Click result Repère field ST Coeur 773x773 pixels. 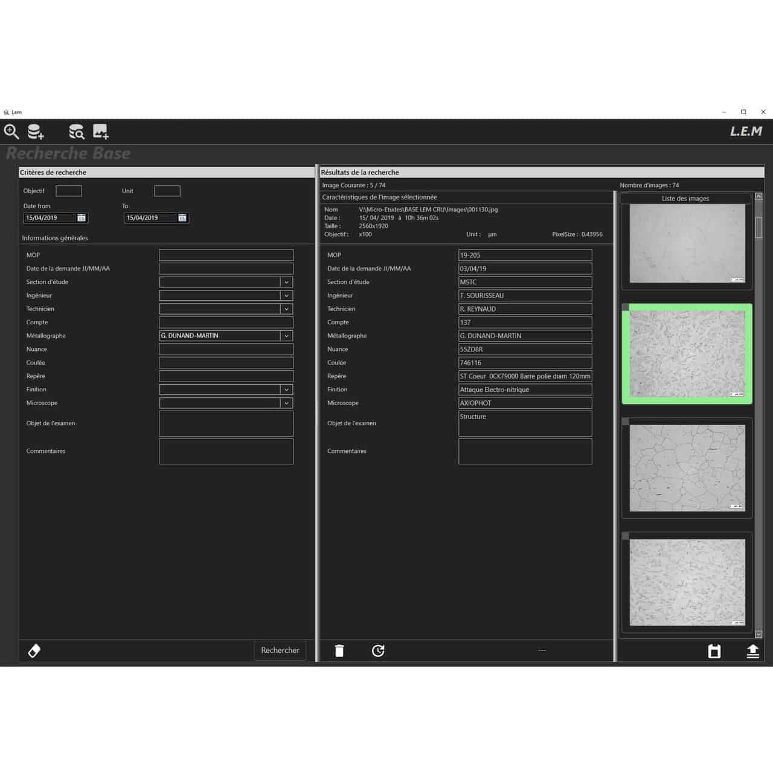coord(525,376)
